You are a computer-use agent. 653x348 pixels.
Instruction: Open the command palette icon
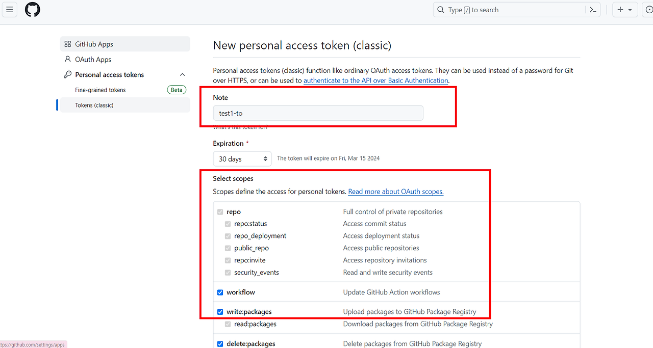(x=593, y=10)
